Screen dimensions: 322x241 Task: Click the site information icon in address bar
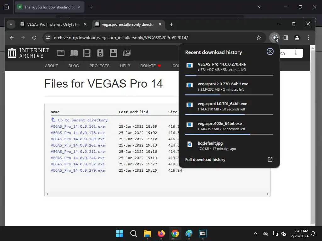coord(48,38)
